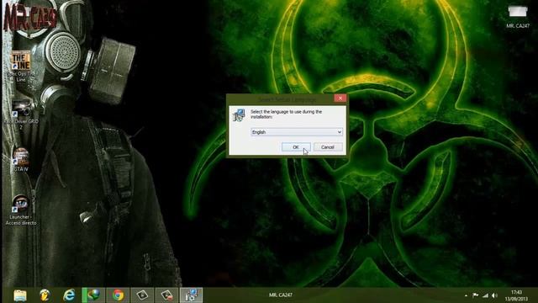Image resolution: width=538 pixels, height=303 pixels.
Task: Select the Launcher - Acceso directo shortcut
Action: tap(21, 210)
